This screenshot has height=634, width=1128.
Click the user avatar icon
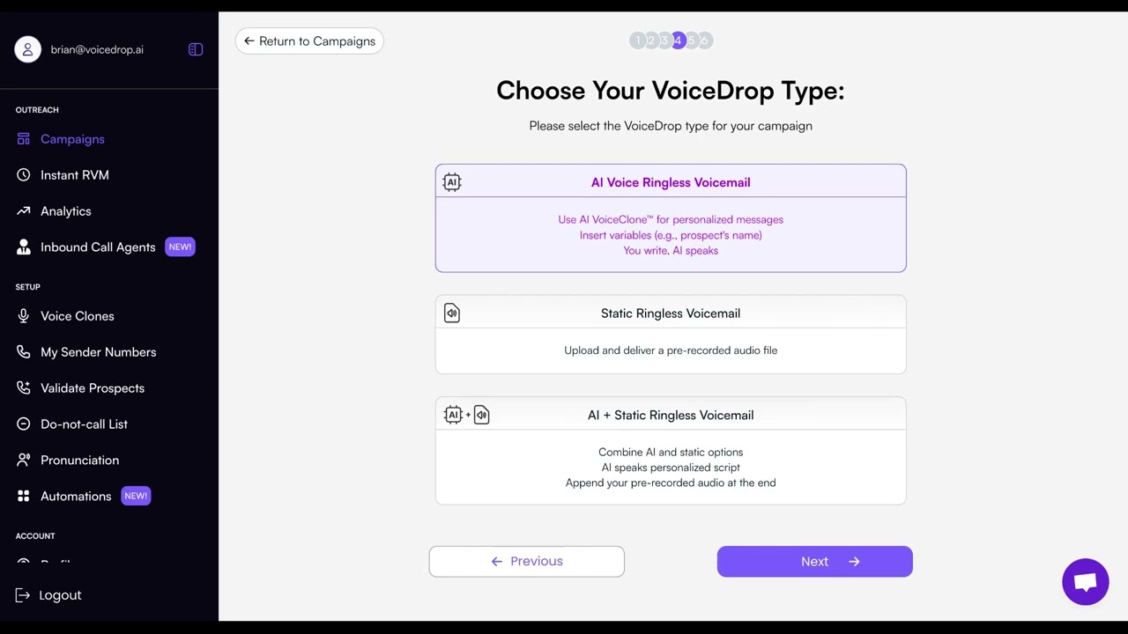point(28,49)
